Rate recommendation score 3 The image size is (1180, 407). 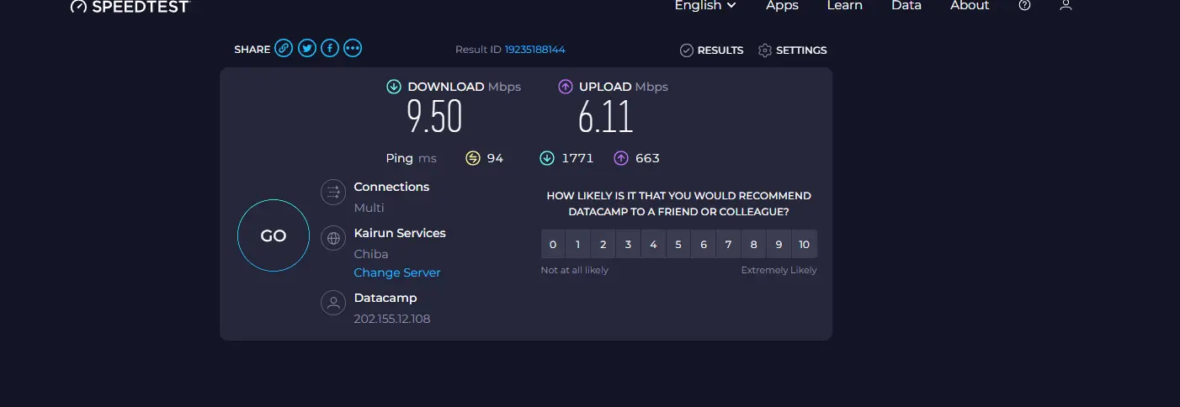point(628,245)
